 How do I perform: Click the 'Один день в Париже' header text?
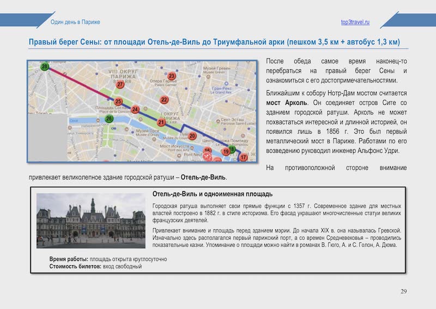tap(75, 22)
